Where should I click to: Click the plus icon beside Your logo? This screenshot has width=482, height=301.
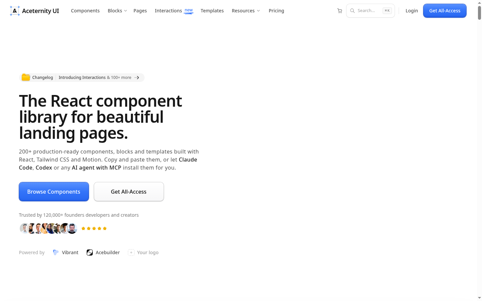coord(131,253)
